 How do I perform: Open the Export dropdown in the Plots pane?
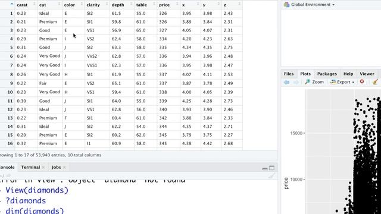(342, 82)
